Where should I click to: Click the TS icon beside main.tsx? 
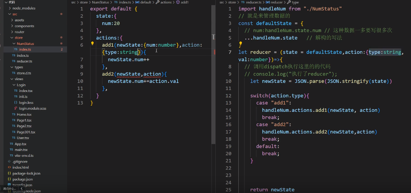pyautogui.click(x=11, y=150)
